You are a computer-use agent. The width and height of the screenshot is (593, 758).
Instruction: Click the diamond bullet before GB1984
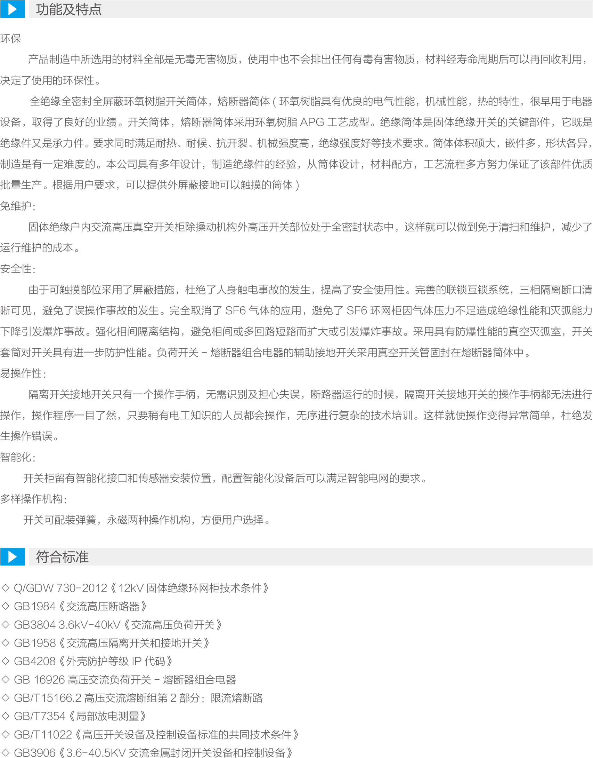5,606
